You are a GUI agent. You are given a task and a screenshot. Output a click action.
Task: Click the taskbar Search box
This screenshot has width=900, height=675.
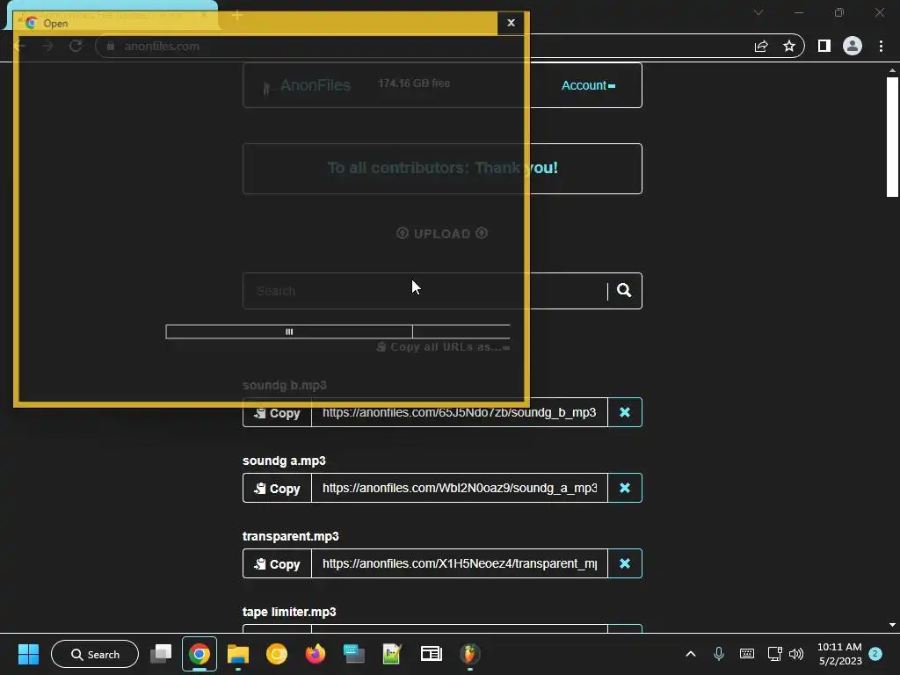point(95,654)
